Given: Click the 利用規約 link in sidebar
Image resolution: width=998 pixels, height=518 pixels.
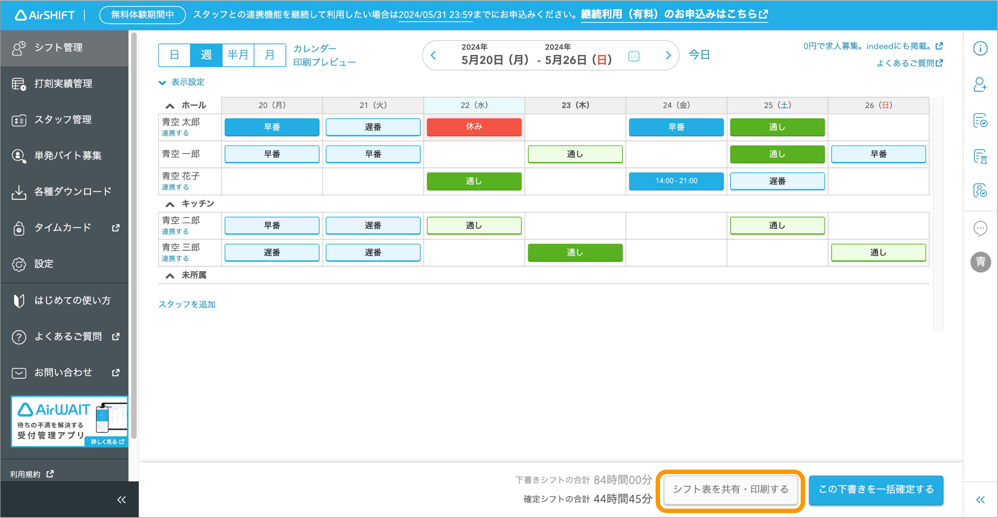Looking at the screenshot, I should pyautogui.click(x=32, y=474).
